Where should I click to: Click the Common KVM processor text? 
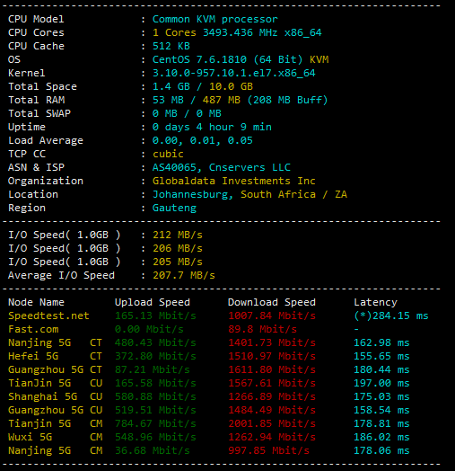pos(215,19)
